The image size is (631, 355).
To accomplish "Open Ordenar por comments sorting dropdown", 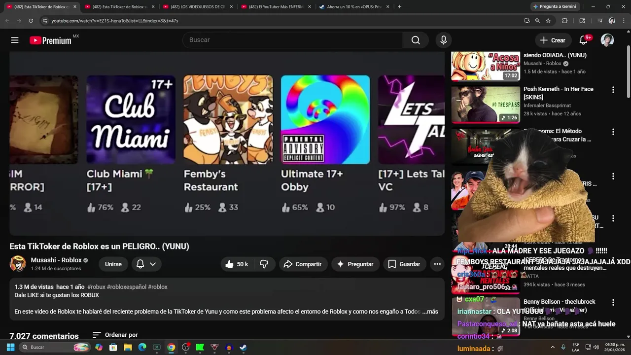I will [115, 335].
